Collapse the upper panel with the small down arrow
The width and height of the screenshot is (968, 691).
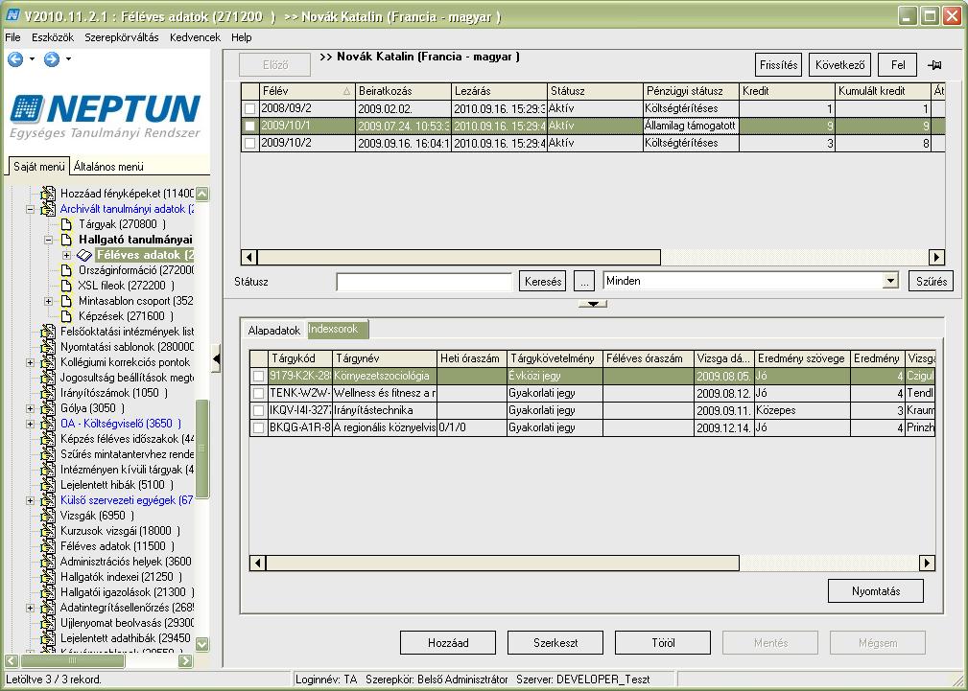pos(593,304)
